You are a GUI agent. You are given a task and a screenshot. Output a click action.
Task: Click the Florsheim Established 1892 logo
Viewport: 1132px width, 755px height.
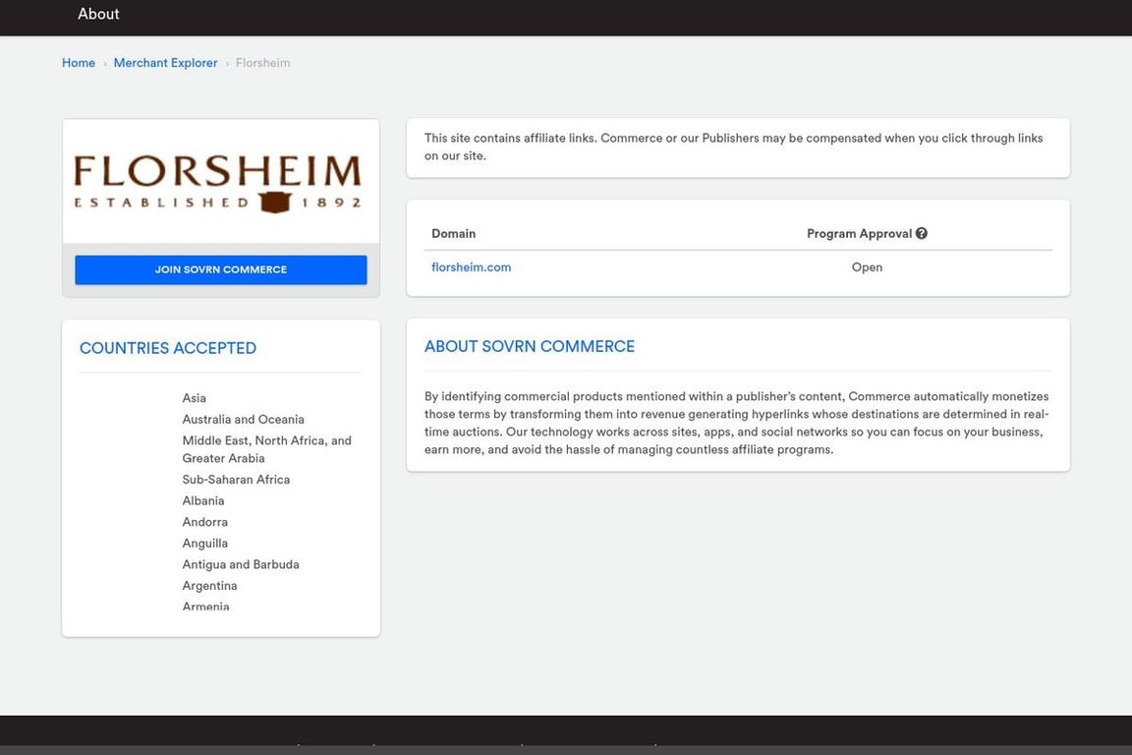(x=220, y=183)
